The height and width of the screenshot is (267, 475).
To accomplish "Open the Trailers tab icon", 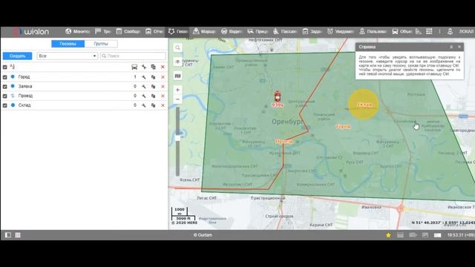I will point(258,31).
